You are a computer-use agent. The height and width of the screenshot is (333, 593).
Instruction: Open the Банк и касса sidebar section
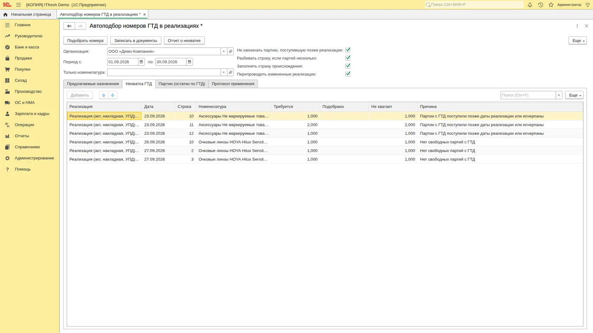coord(30,47)
